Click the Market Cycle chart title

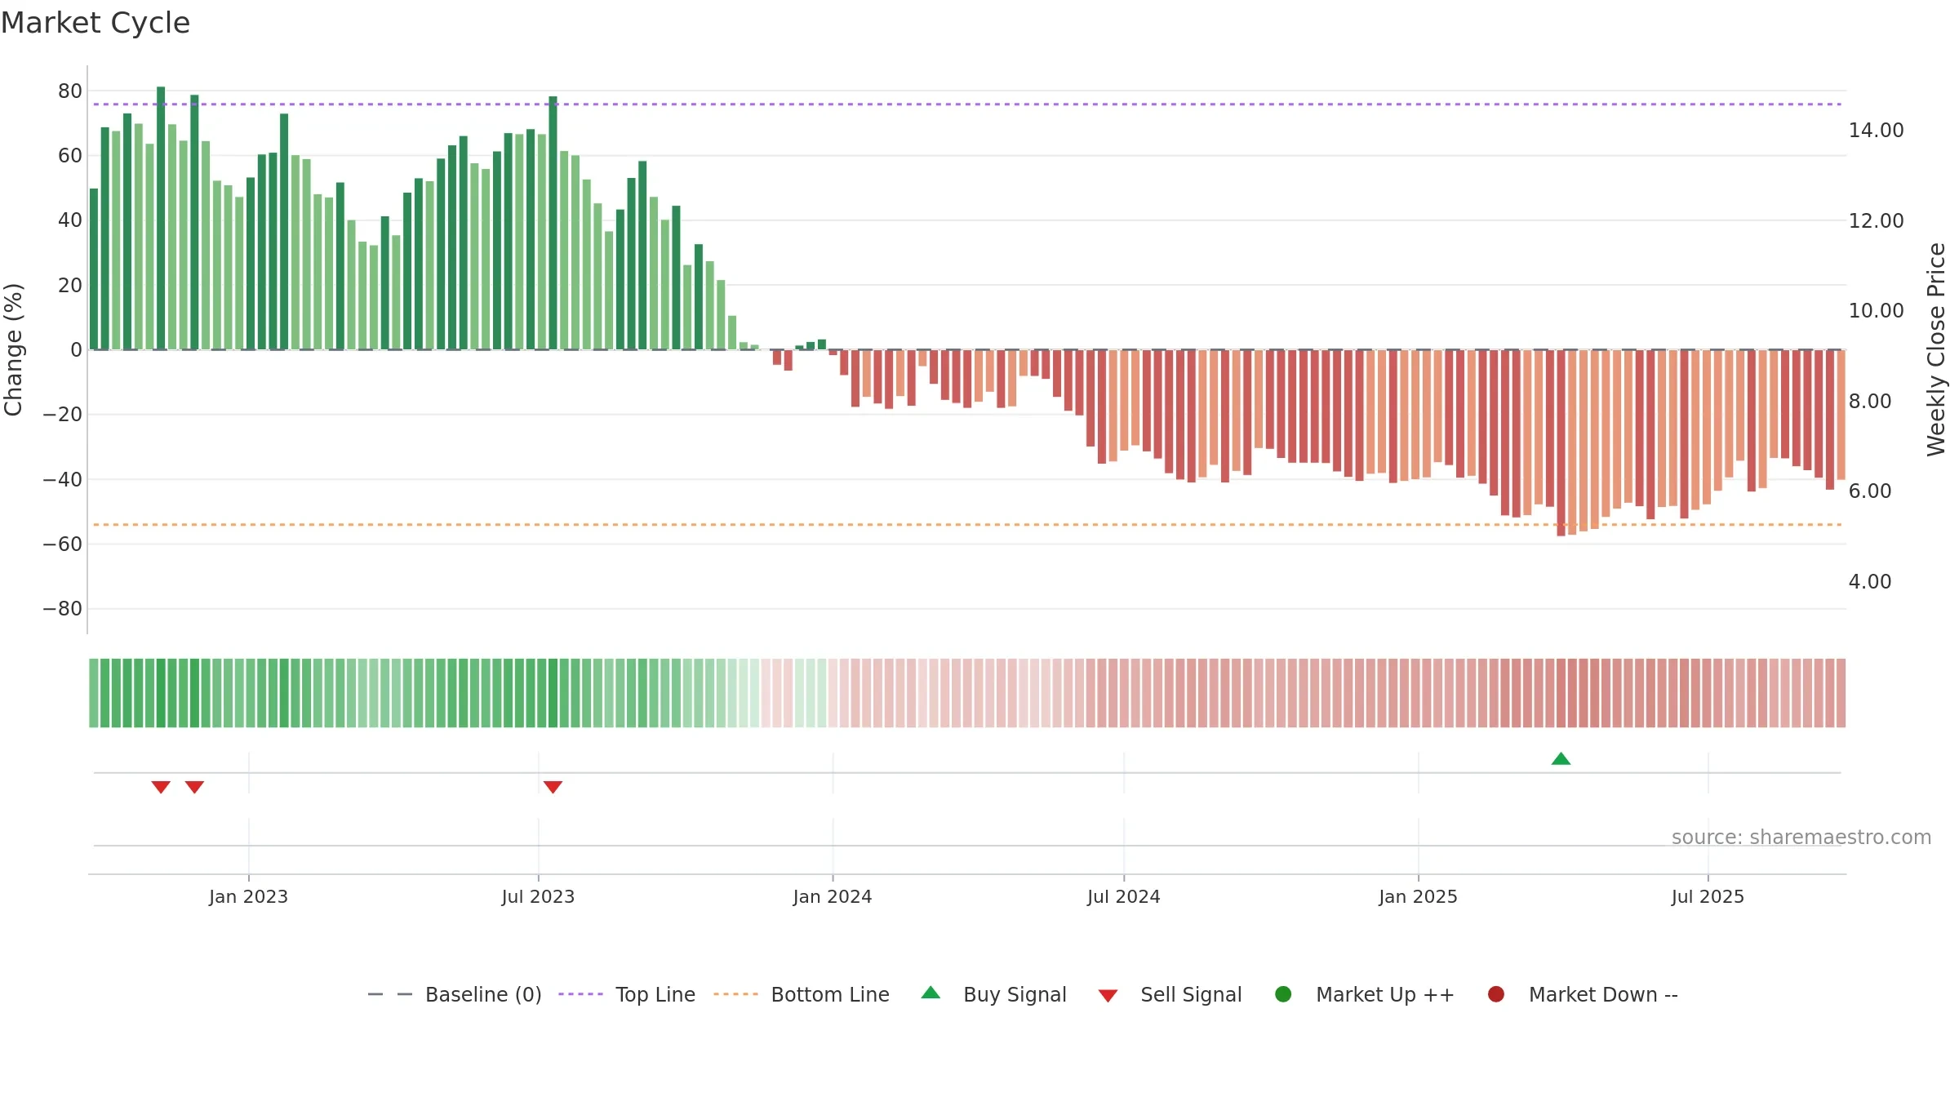[96, 23]
